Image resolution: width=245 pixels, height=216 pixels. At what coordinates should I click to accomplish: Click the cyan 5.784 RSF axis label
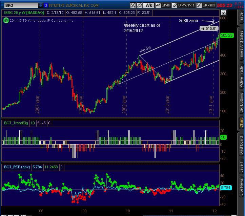pos(226,188)
